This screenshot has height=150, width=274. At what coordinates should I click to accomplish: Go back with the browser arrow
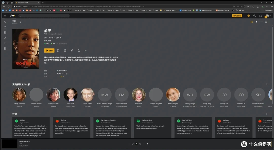point(4,6)
